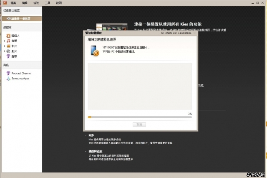Click the purple Podcast icon in the library
This screenshot has width=267, height=178.
click(x=8, y=56)
